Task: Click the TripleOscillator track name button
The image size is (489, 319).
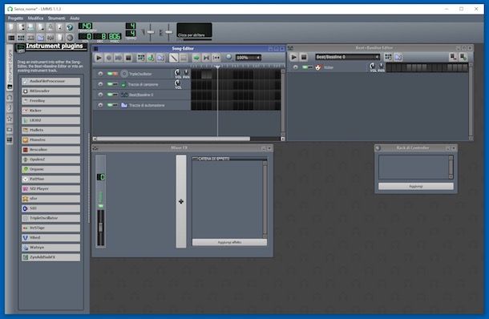Action: point(146,74)
